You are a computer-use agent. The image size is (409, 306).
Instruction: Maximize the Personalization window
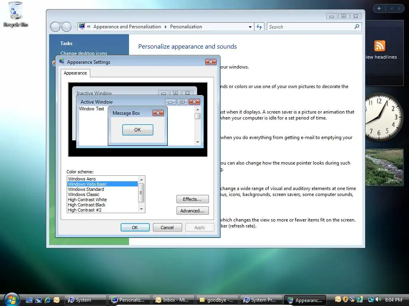coord(343,16)
